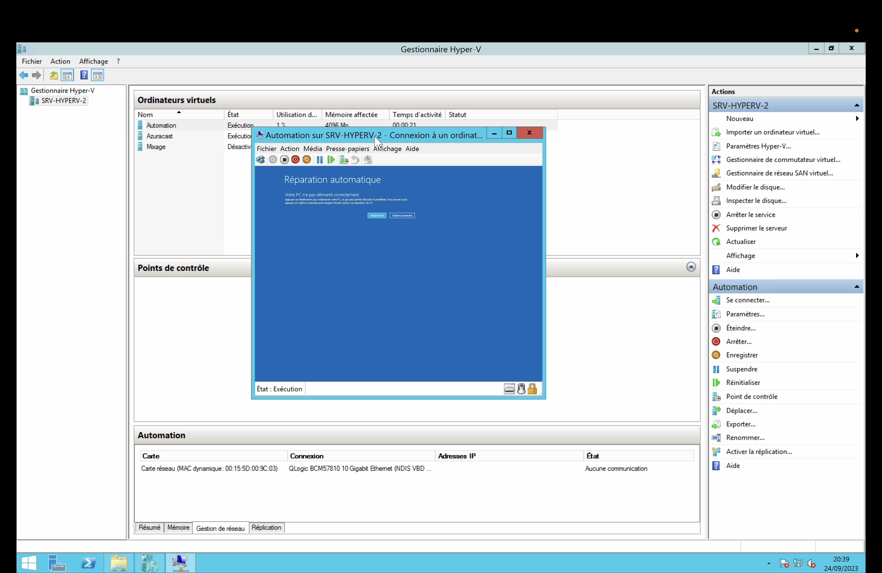Image resolution: width=882 pixels, height=573 pixels.
Task: Open Action menu in Hyper-V Manager
Action: 60,61
